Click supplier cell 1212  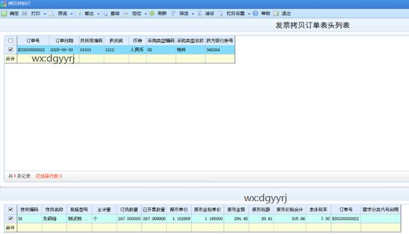coord(117,50)
